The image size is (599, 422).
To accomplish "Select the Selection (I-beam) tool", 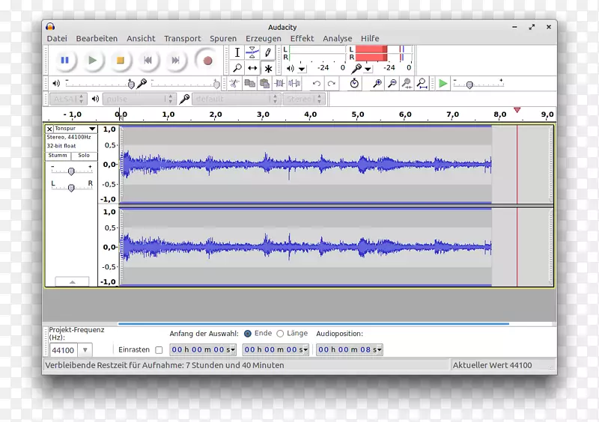I will tap(237, 52).
